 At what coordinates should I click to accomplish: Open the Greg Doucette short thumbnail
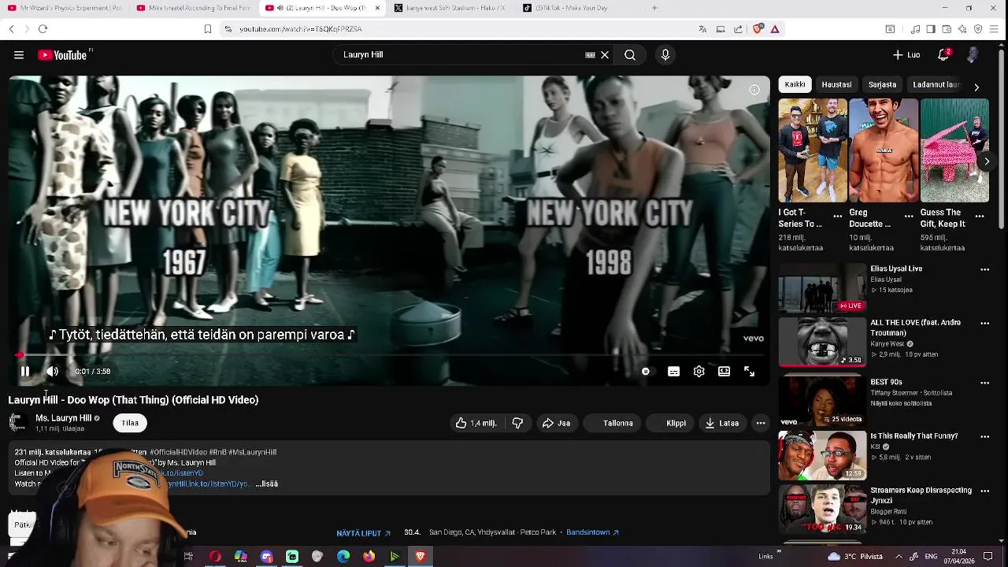click(884, 150)
